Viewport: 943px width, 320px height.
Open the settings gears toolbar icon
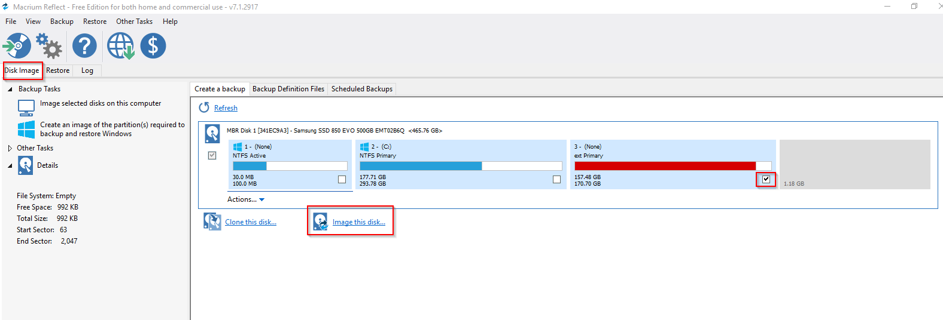[x=48, y=46]
